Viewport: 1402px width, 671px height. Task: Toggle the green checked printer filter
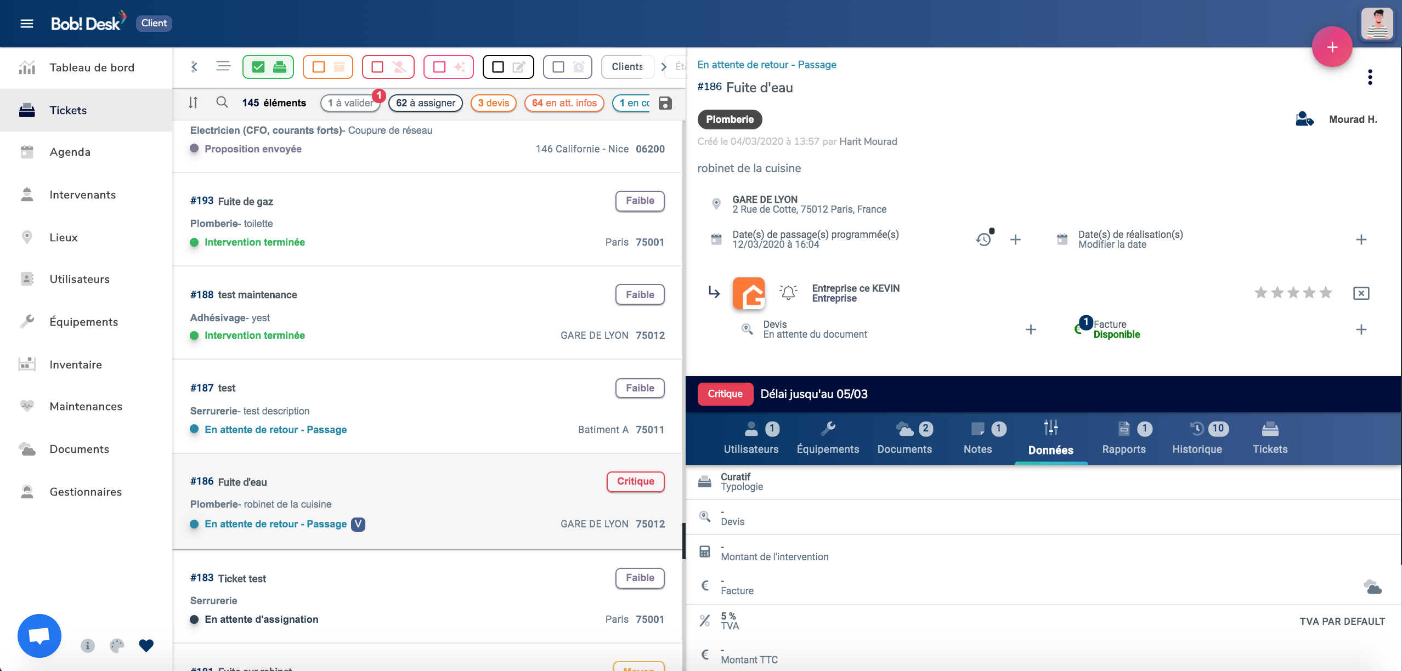(269, 67)
